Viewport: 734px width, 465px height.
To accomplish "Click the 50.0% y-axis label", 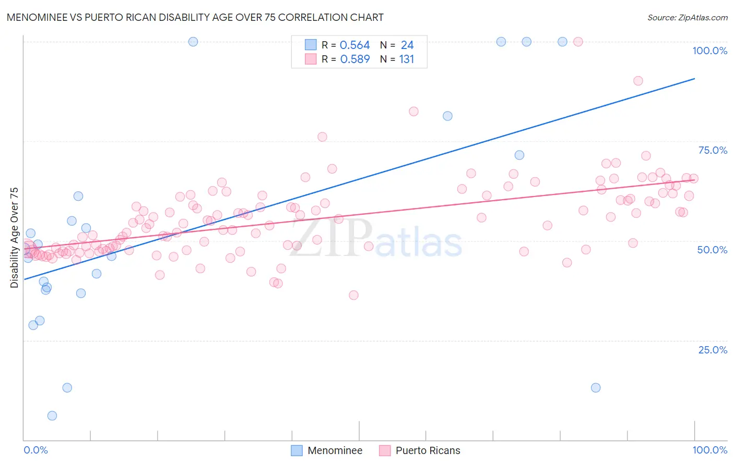I will click(712, 250).
